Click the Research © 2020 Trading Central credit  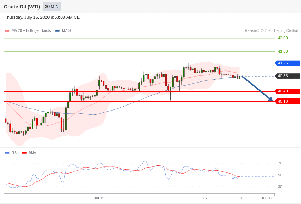271,31
